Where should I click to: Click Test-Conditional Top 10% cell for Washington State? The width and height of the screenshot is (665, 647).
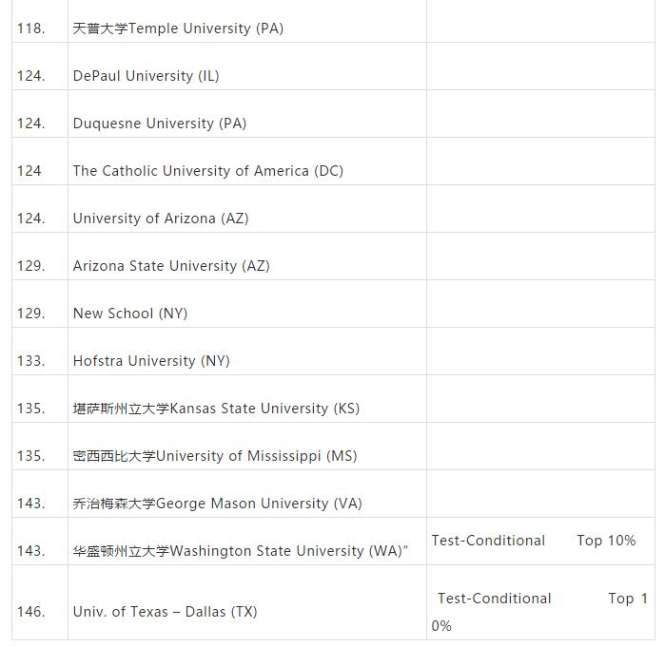pyautogui.click(x=540, y=542)
